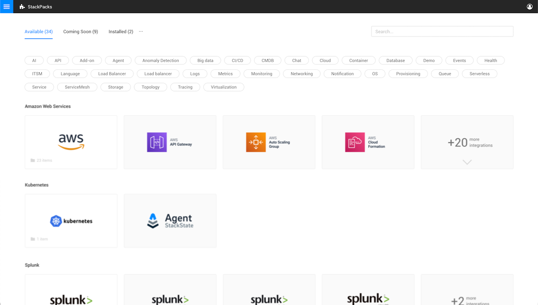The image size is (538, 305).
Task: Click the StackPacks puzzle icon in header
Action: tap(22, 7)
